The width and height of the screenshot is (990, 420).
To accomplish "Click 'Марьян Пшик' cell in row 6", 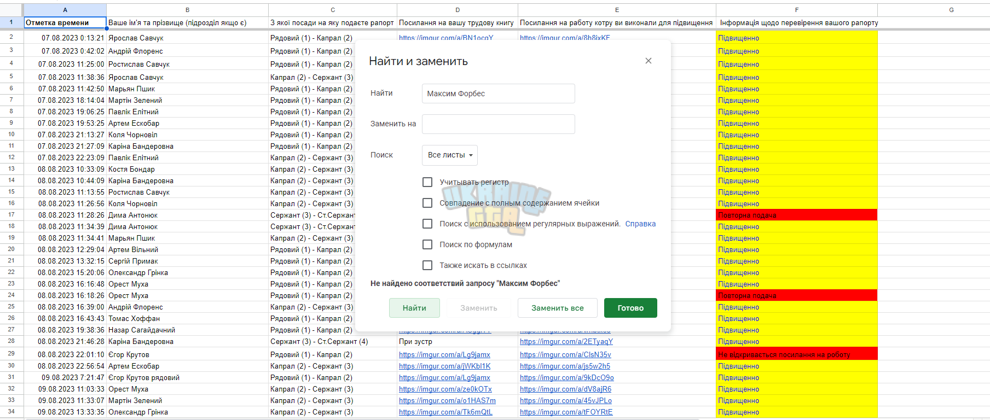I will (x=187, y=89).
